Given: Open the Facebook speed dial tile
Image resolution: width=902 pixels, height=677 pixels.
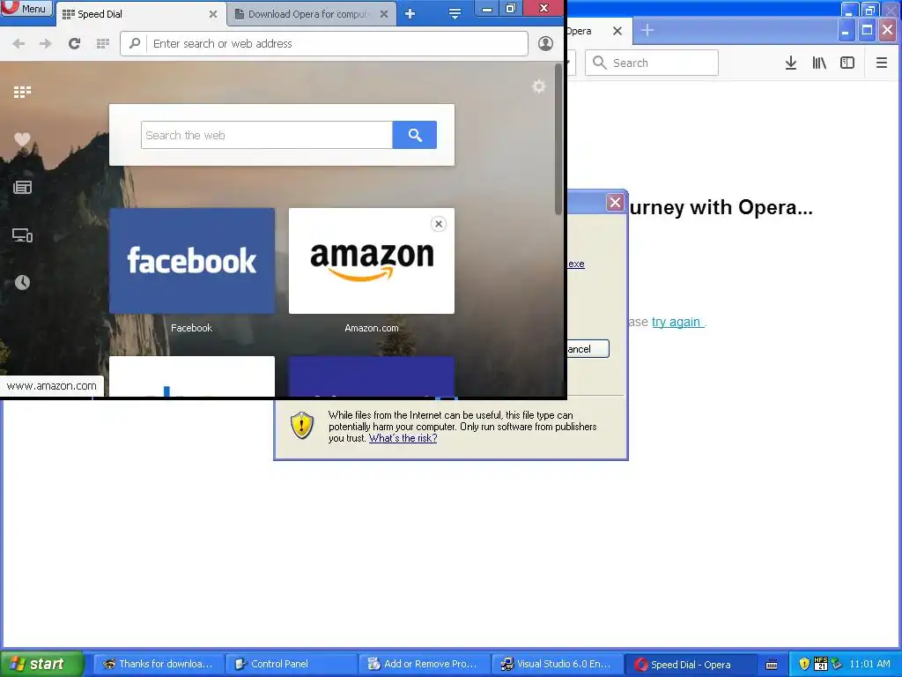Looking at the screenshot, I should pos(191,261).
